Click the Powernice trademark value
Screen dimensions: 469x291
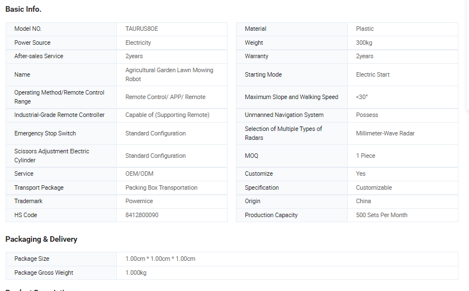click(x=139, y=201)
